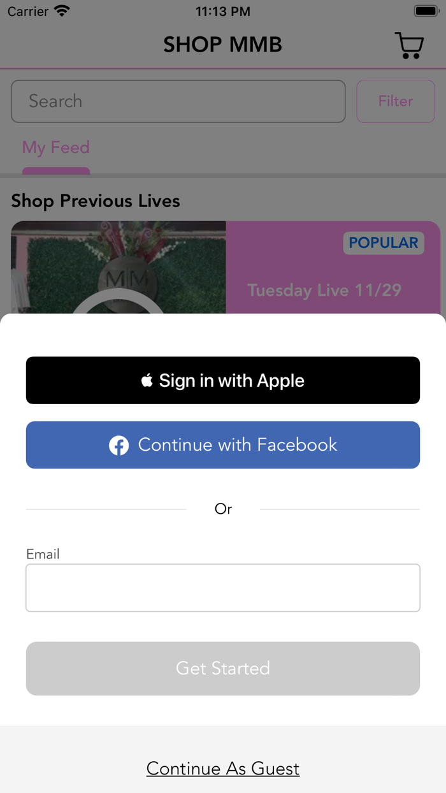446x793 pixels.
Task: Continue with Facebook button
Action: tap(223, 445)
